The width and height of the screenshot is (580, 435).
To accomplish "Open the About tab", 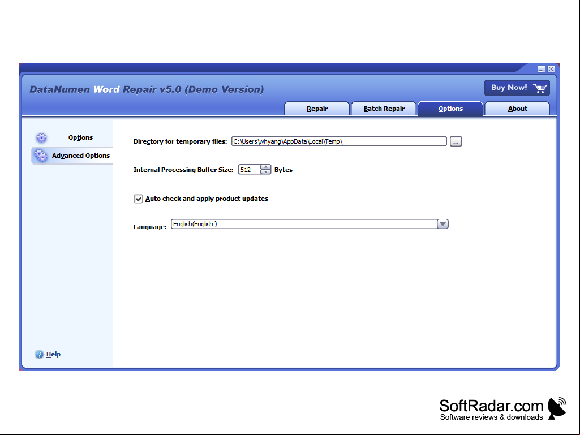I will coord(518,109).
